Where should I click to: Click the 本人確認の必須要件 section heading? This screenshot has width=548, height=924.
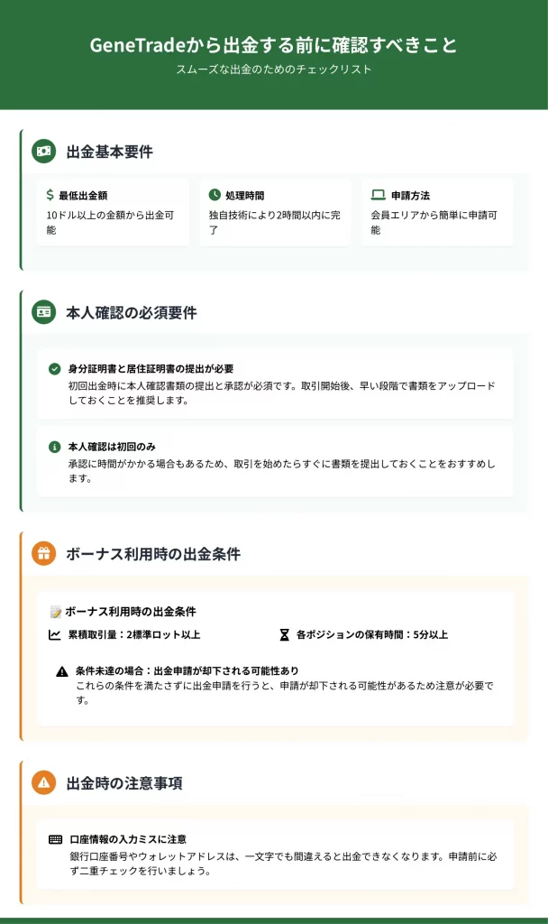click(131, 313)
